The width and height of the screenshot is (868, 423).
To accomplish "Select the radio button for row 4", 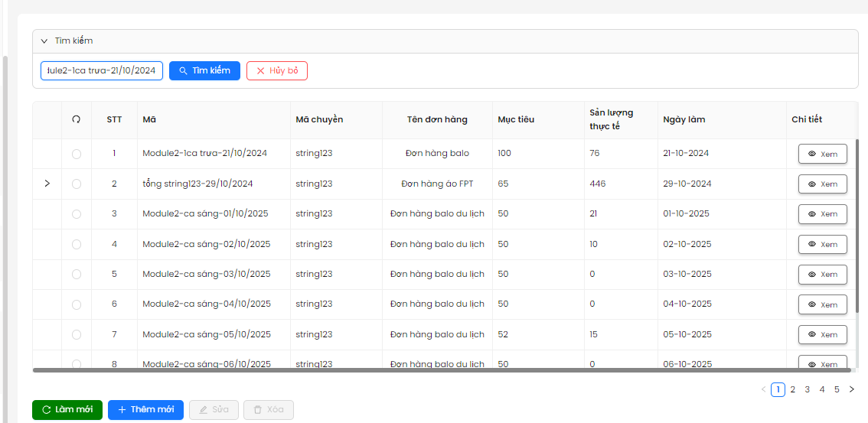I will (76, 245).
